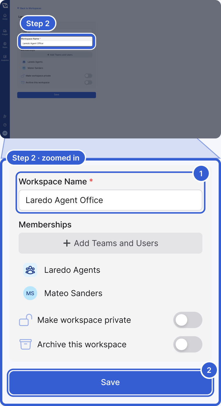This screenshot has height=406, width=221.
Task: Click the LAR-02 field in the overview
Action: [56, 32]
